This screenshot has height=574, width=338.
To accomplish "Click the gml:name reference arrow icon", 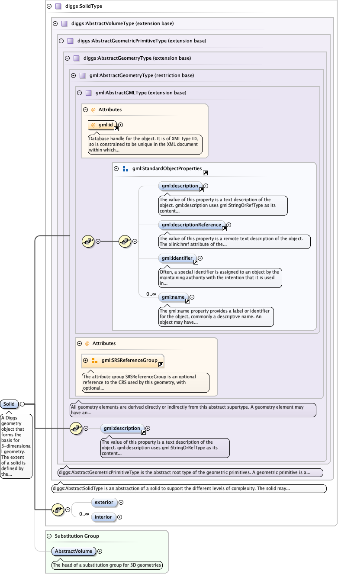I will pos(188,301).
